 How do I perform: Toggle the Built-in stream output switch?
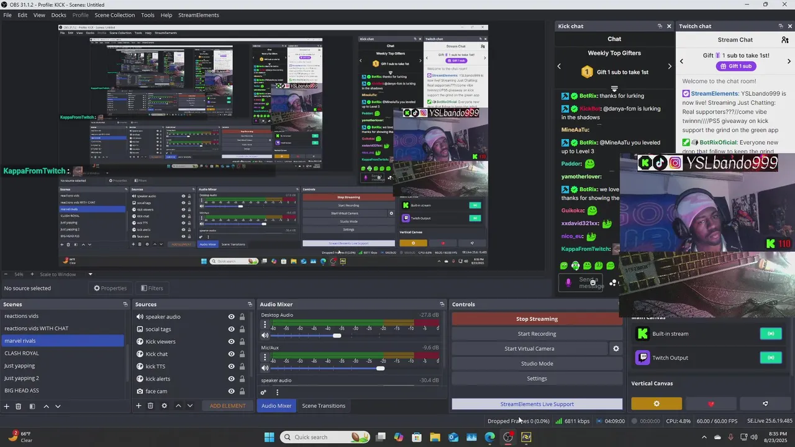tap(771, 334)
